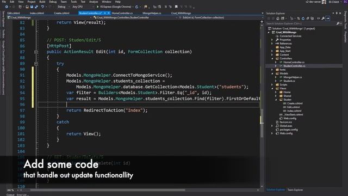The width and height of the screenshot is (348, 196).
Task: Expand the App_Start folder
Action: coord(272,51)
